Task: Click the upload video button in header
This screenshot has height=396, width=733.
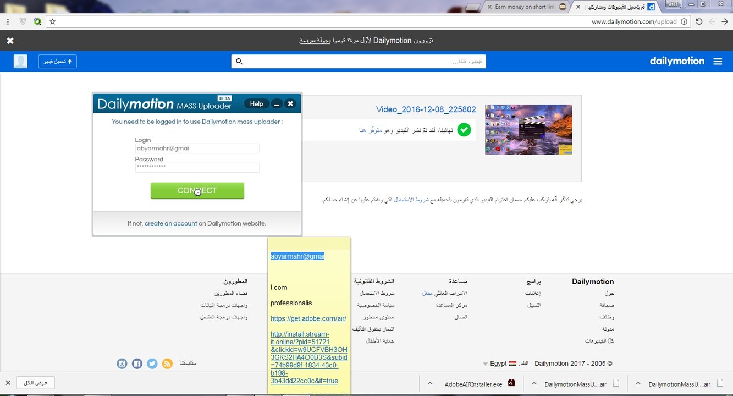Action: [x=58, y=62]
